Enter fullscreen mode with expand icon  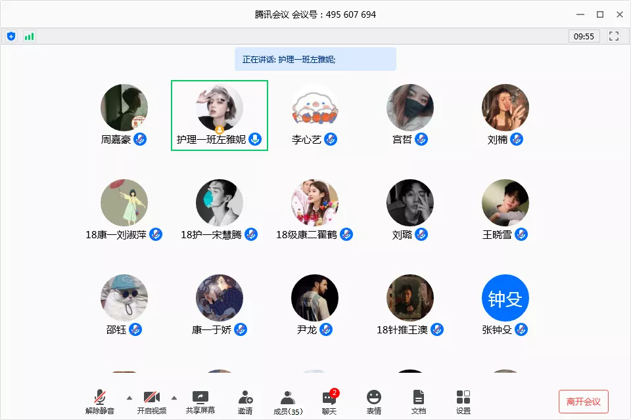click(614, 36)
